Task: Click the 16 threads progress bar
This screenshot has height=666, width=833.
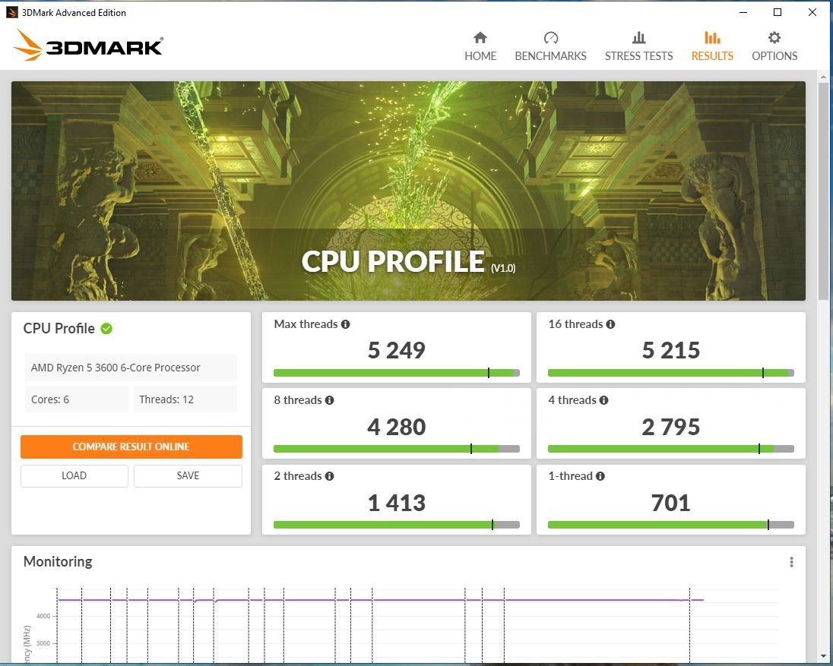Action: [x=671, y=373]
